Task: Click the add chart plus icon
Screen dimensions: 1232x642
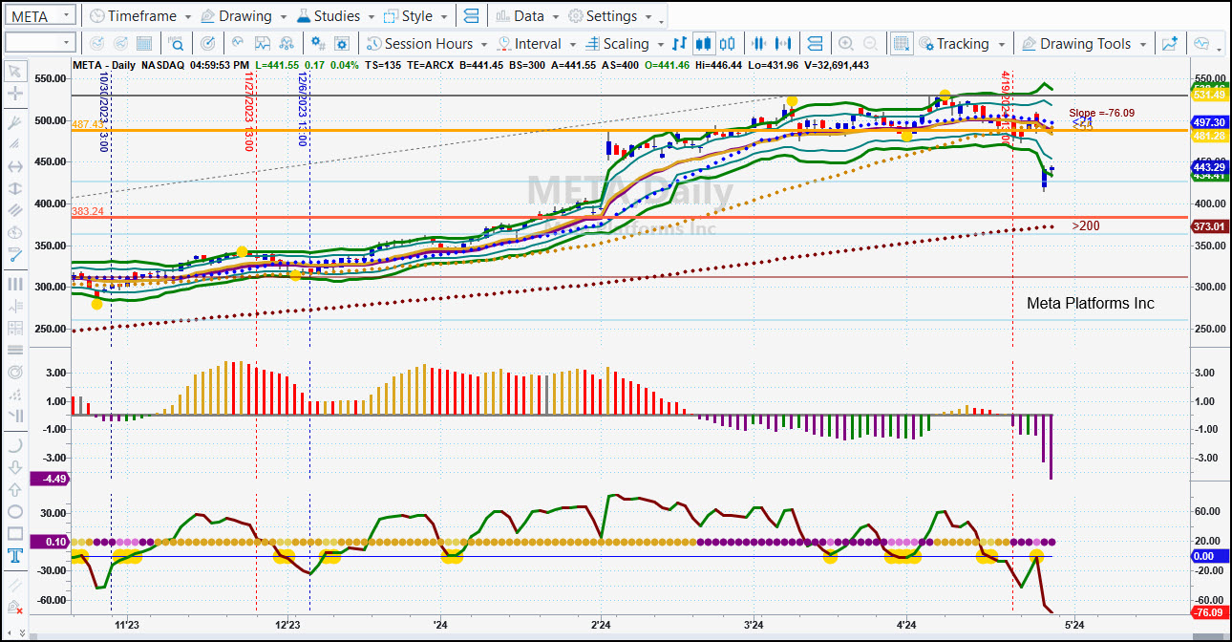Action: (x=1170, y=44)
